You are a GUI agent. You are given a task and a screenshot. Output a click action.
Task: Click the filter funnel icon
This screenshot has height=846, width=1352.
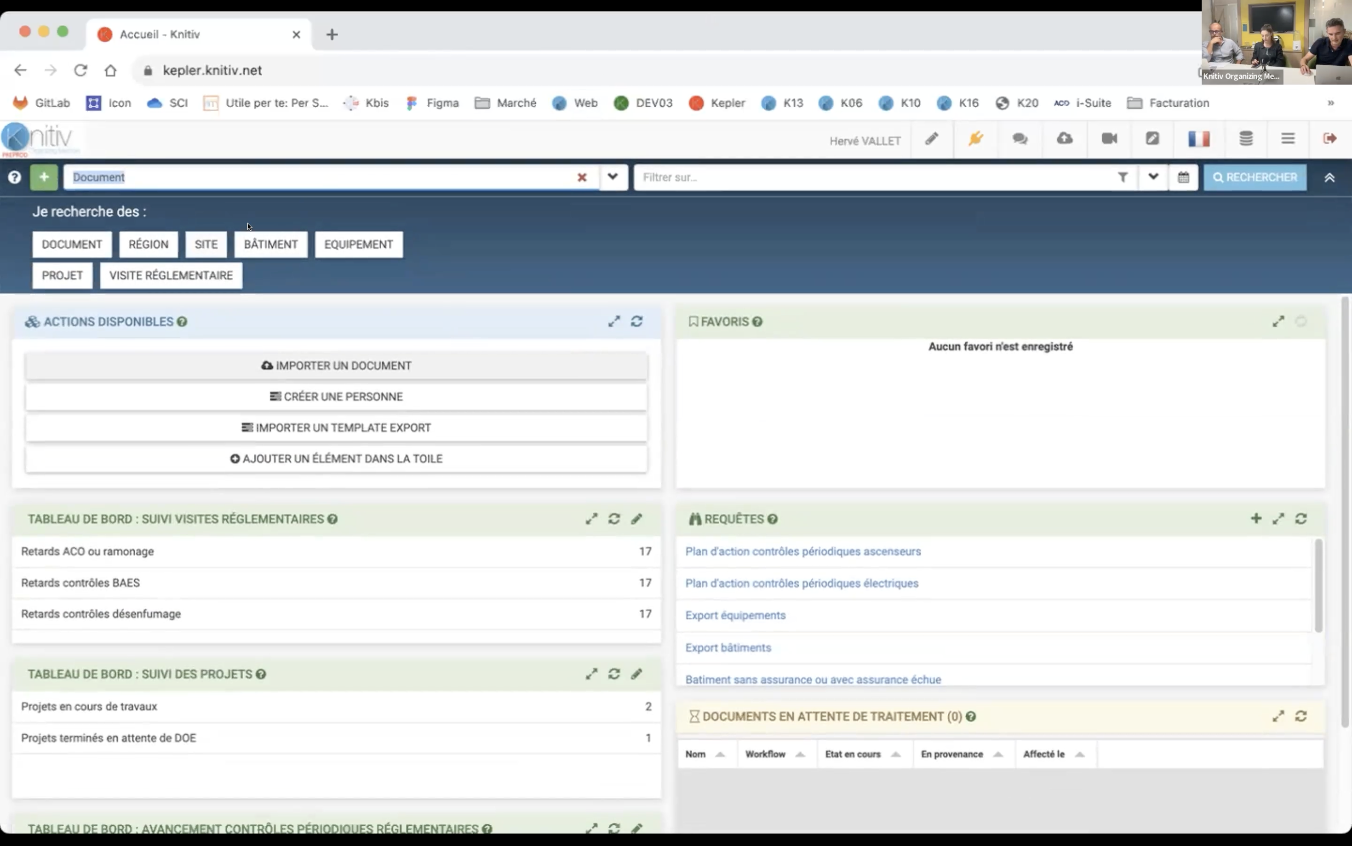1123,177
